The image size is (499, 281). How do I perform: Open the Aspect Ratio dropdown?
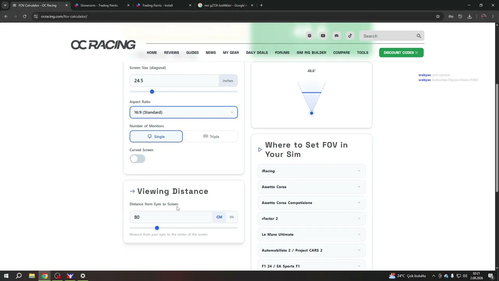pyautogui.click(x=184, y=112)
